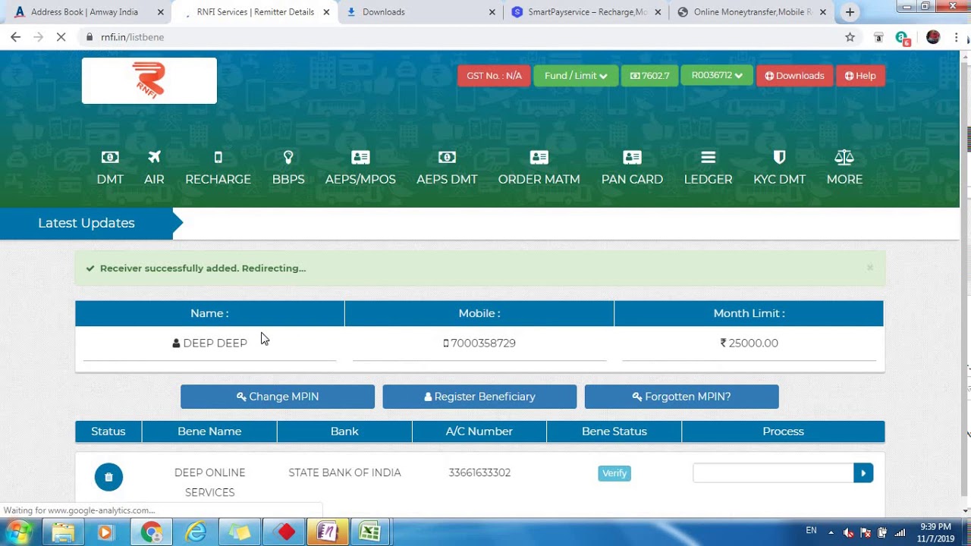Viewport: 971px width, 546px height.
Task: Open the Help button
Action: (x=860, y=76)
